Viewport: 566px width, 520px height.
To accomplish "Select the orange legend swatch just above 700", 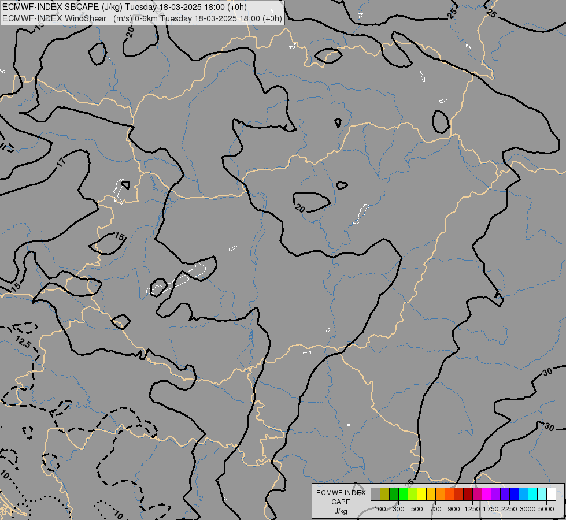I will coord(440,495).
